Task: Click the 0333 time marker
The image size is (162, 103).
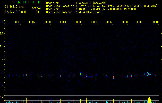Action: click(x=48, y=22)
